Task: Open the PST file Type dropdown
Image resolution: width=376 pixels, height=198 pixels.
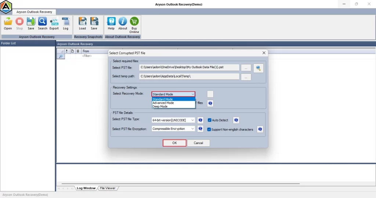Action: 173,120
